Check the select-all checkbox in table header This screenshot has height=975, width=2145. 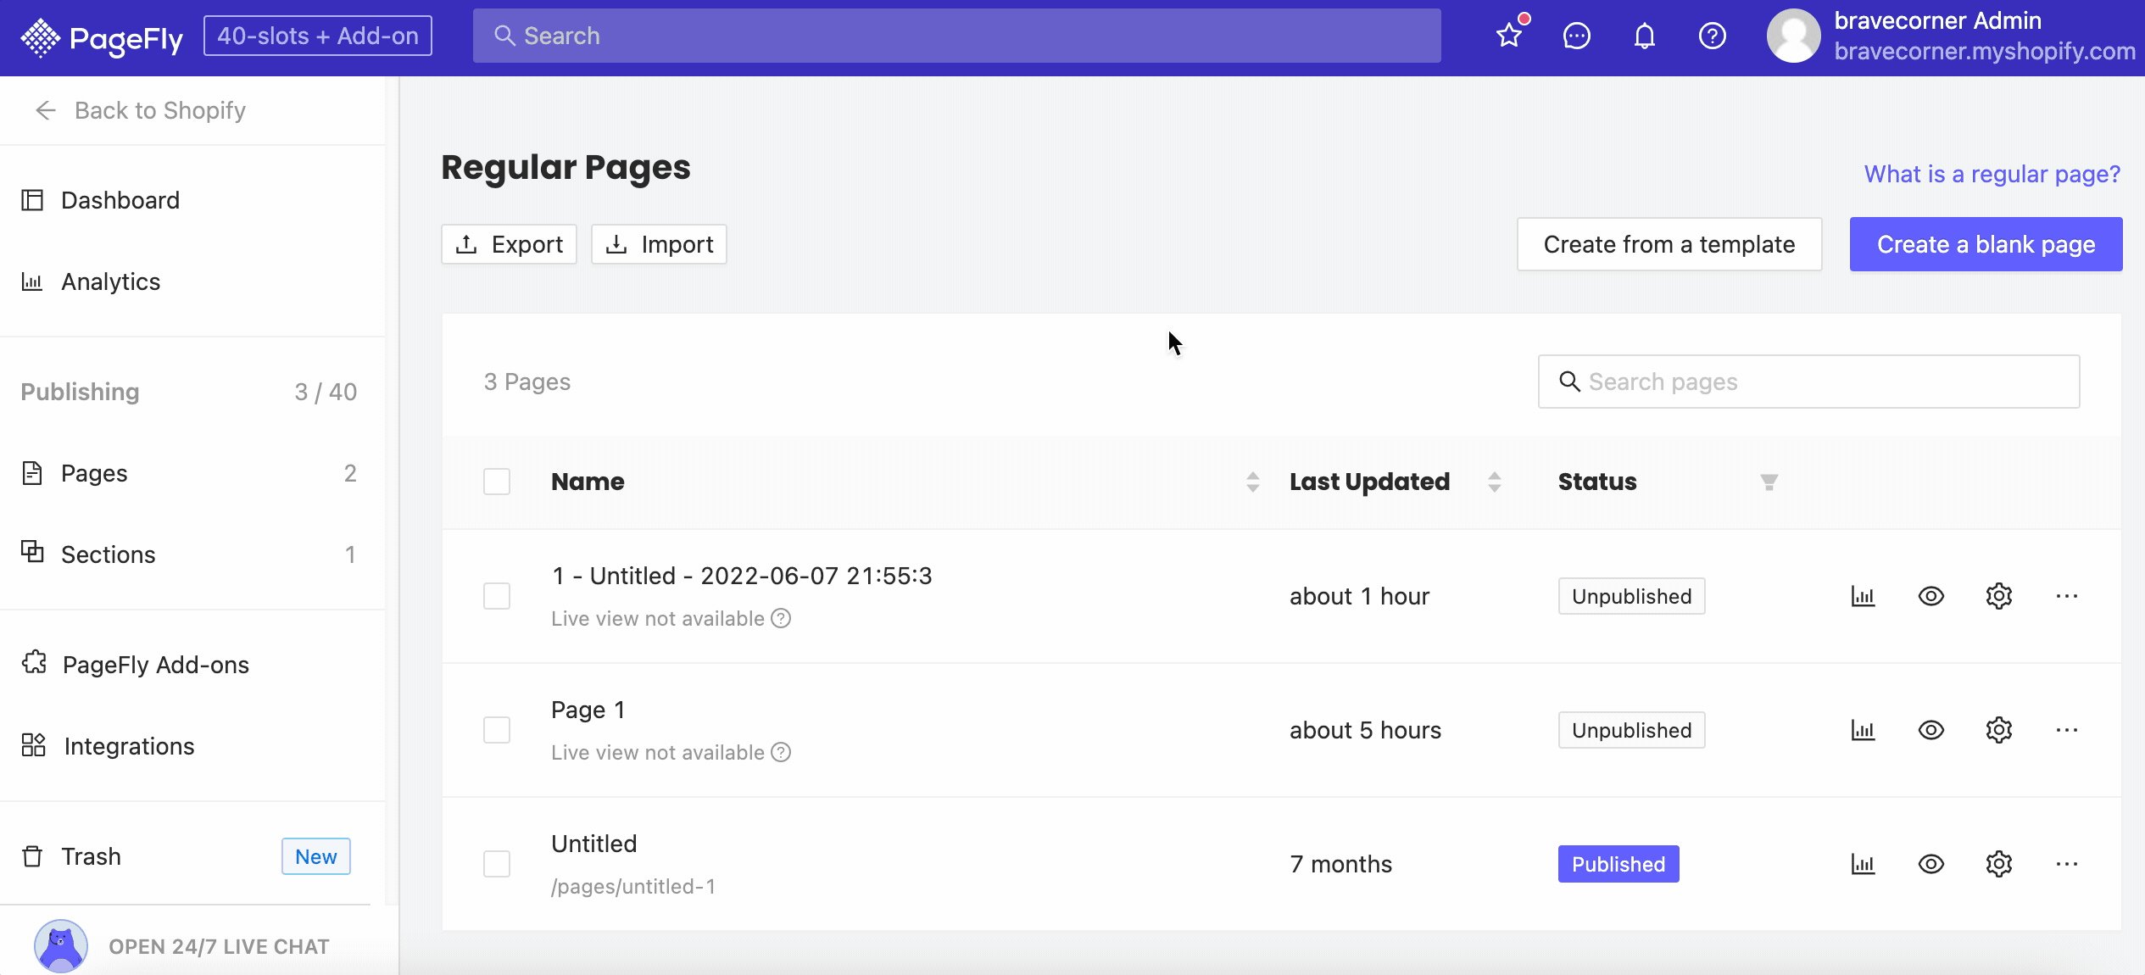[x=497, y=482]
